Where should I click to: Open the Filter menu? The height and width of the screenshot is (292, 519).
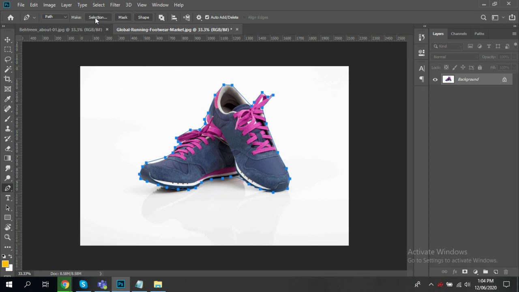[115, 5]
